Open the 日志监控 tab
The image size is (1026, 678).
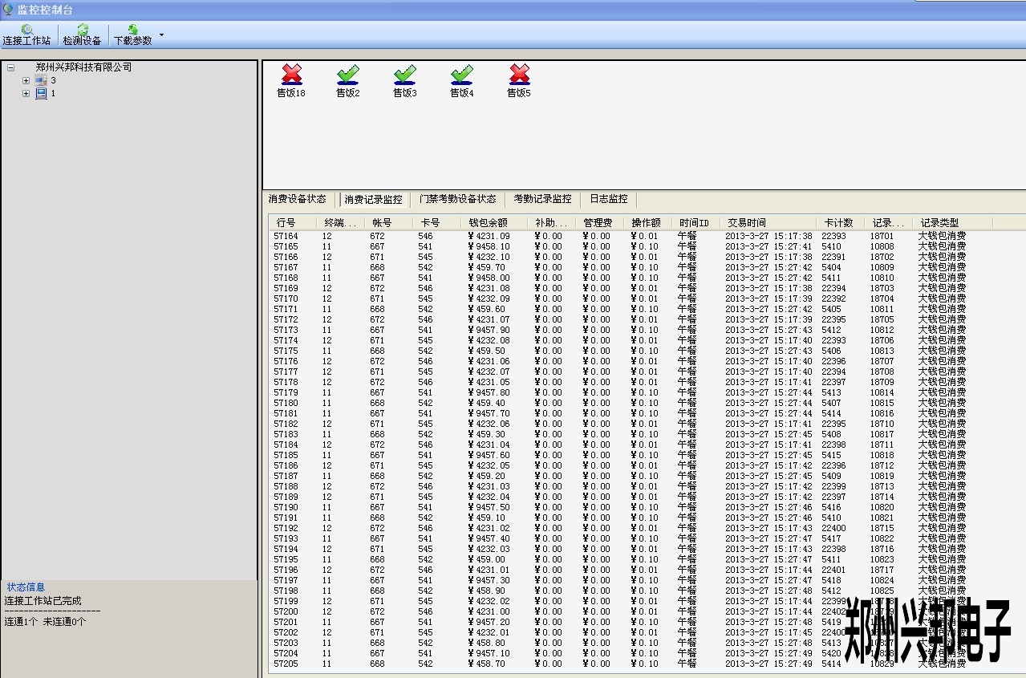pyautogui.click(x=609, y=199)
